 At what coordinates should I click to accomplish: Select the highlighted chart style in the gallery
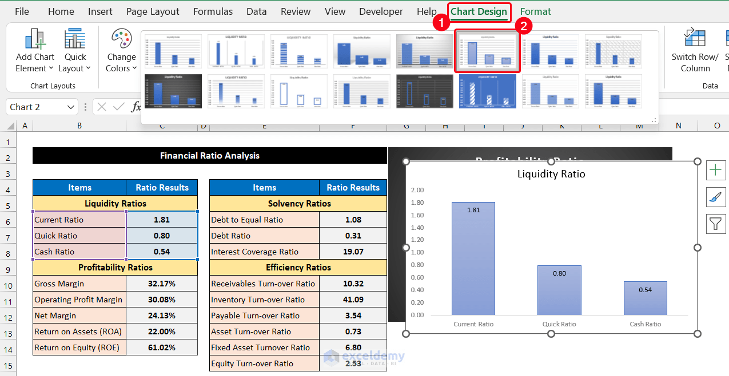click(x=487, y=51)
